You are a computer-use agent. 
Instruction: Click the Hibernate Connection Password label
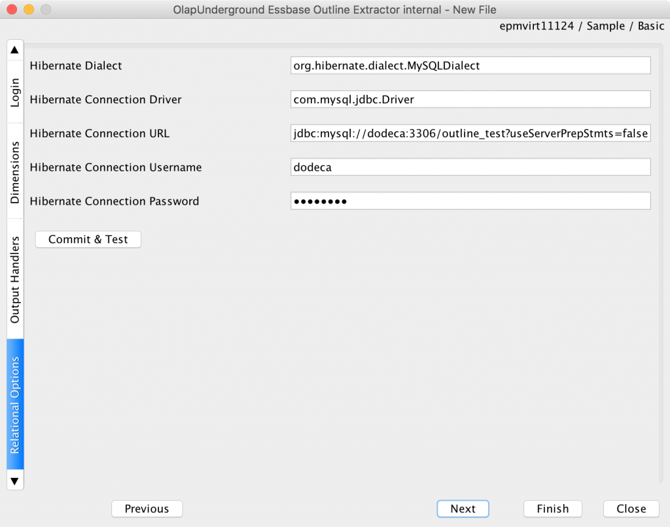tap(115, 201)
